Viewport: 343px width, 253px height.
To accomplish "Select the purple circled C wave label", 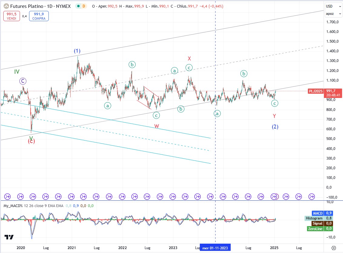I will coord(23,81).
